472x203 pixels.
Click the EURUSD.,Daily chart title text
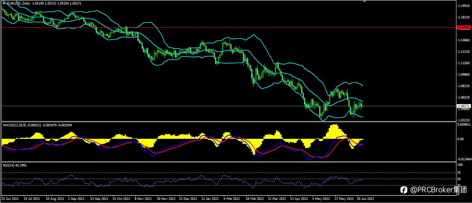click(x=18, y=3)
